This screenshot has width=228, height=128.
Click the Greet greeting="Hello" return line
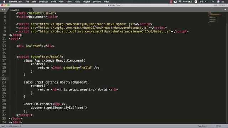pos(69,68)
